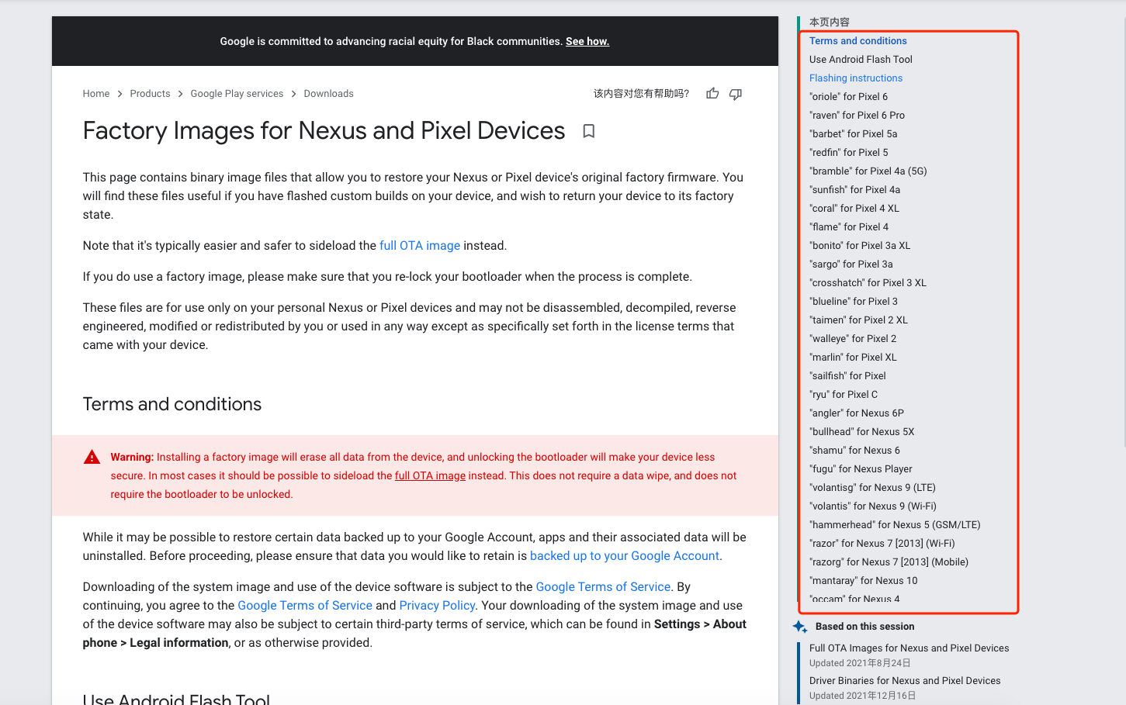This screenshot has width=1126, height=705.
Task: Open Full OTA Images for Nexus and Pixel Devices recommendation
Action: [x=909, y=648]
